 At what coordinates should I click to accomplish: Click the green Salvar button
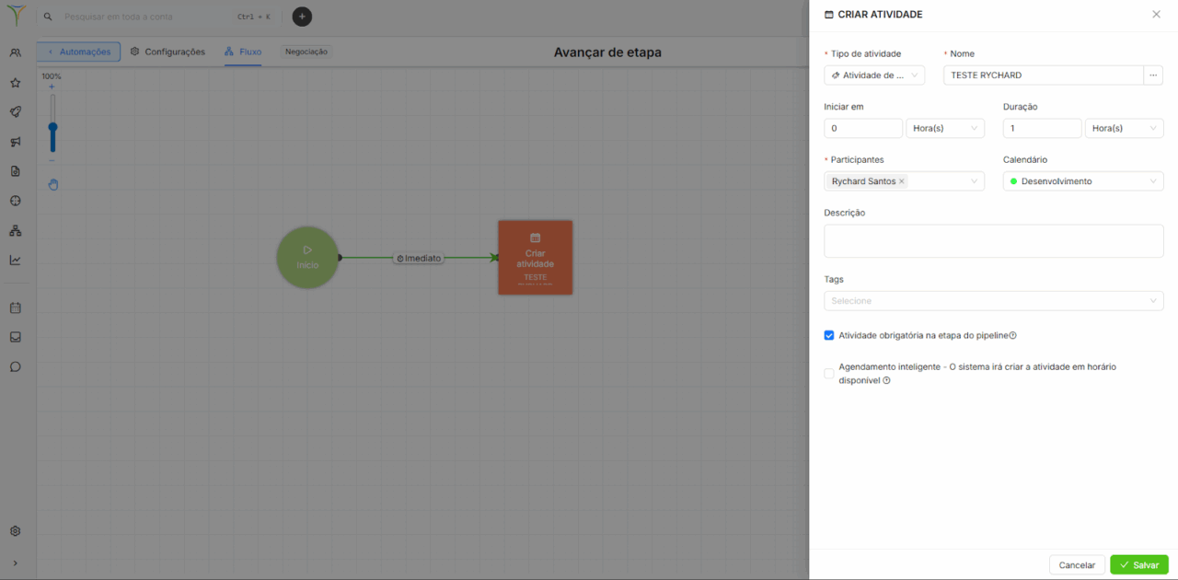1138,564
